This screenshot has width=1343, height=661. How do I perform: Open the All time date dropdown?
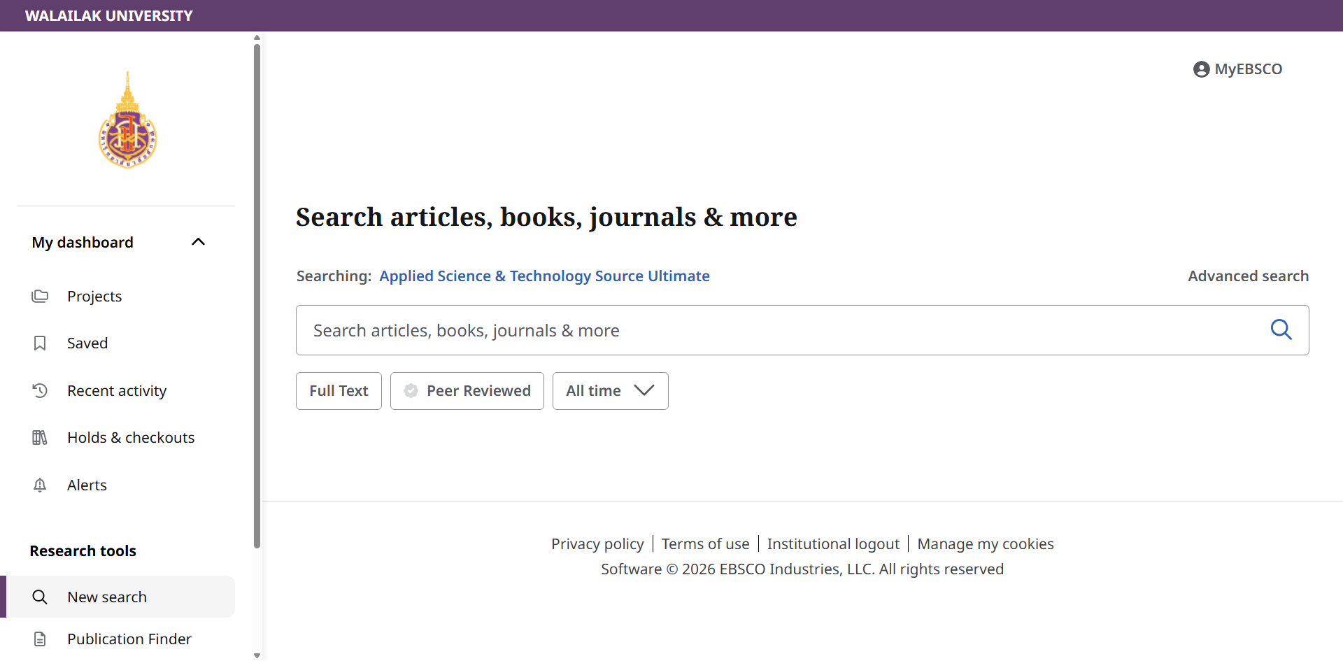pos(610,391)
